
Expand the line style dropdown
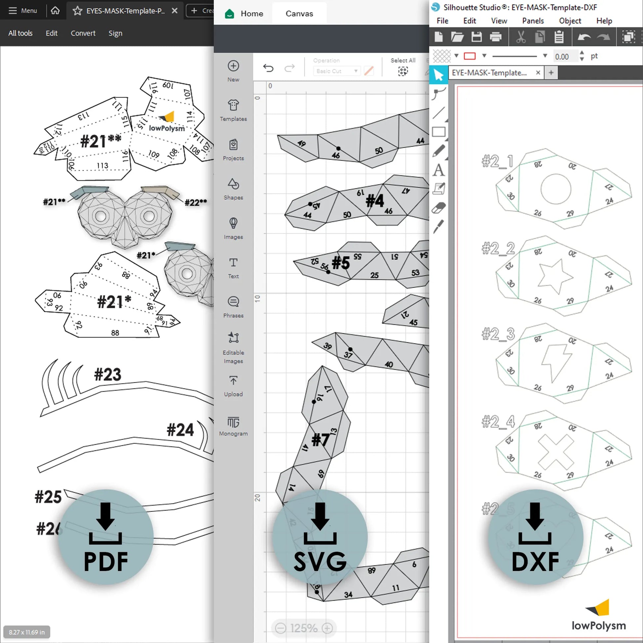pyautogui.click(x=545, y=56)
